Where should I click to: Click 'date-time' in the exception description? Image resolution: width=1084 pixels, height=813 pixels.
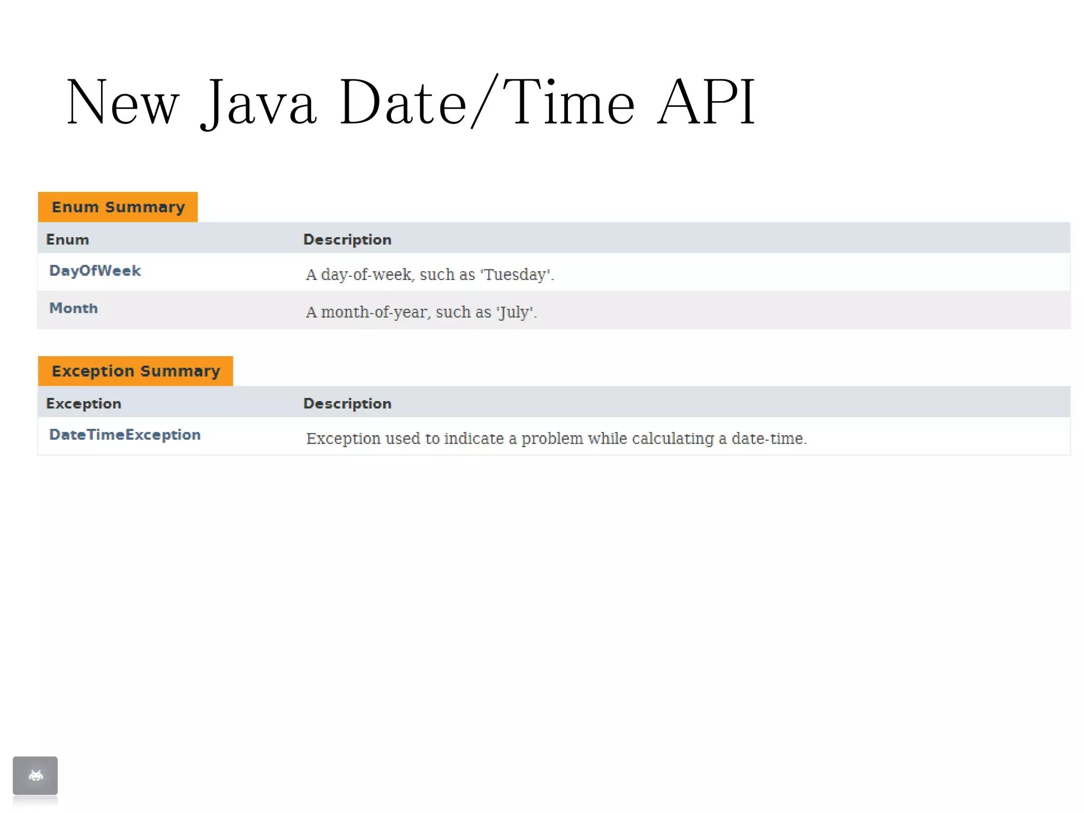pos(767,439)
